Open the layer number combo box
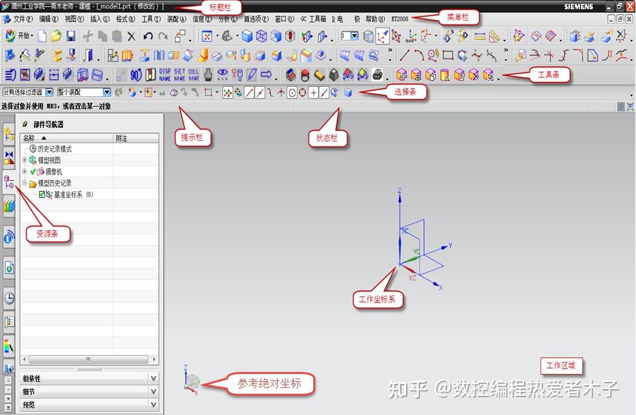636x415 pixels. pyautogui.click(x=350, y=36)
